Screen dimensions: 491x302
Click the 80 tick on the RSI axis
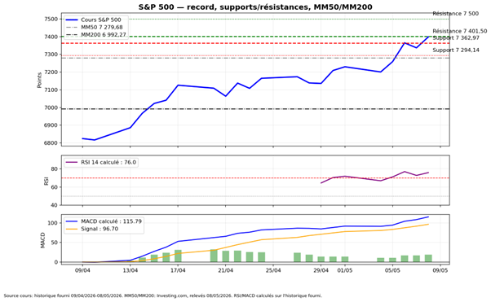55,169
